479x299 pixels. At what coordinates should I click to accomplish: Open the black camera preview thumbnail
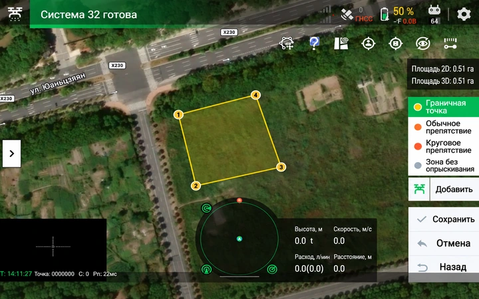click(53, 246)
